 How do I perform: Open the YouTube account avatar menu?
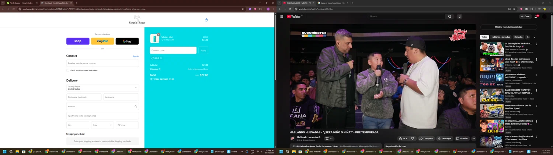coord(544,17)
